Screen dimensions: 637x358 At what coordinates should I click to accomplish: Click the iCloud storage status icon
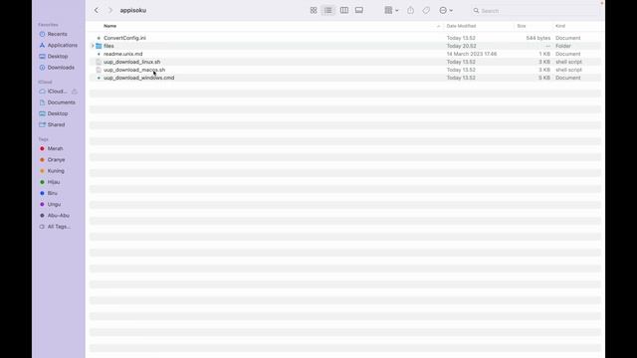coord(75,91)
